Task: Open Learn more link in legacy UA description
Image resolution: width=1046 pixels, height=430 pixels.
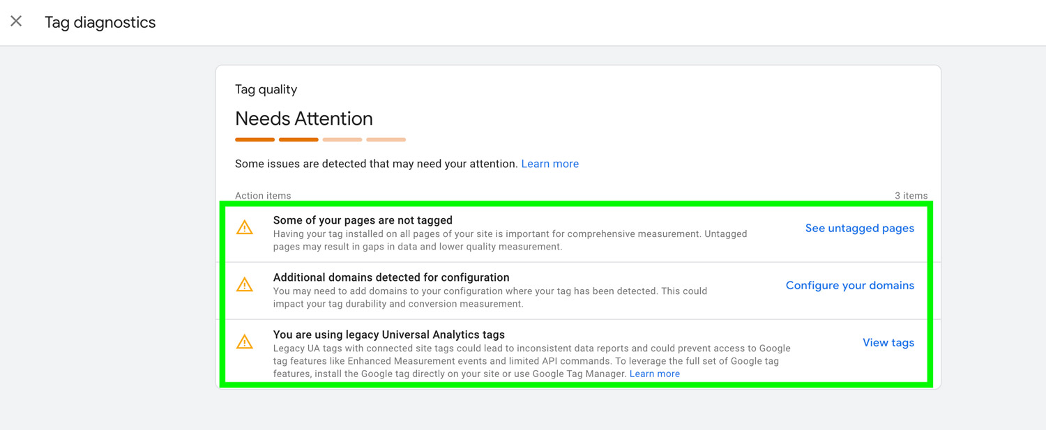Action: 654,374
